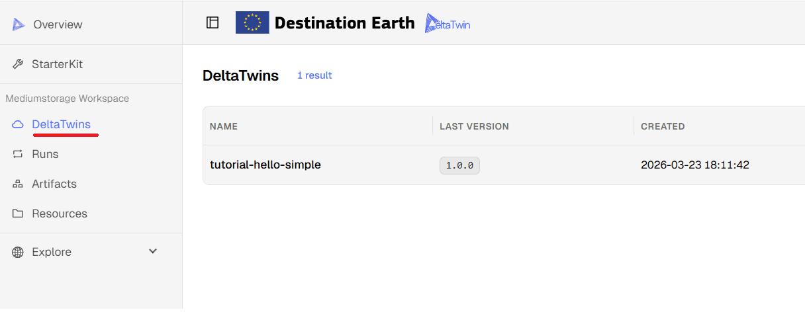Select Runs in the sidebar
Image resolution: width=805 pixels, height=312 pixels.
(45, 154)
